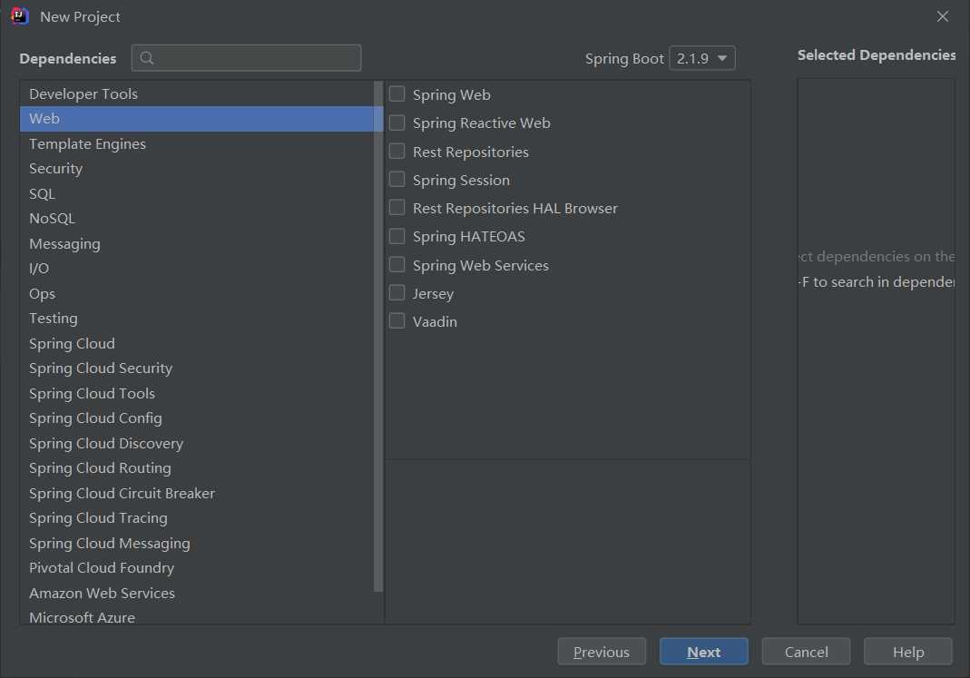
Task: Click the IntelliJ IDEA logo icon
Action: [x=19, y=16]
